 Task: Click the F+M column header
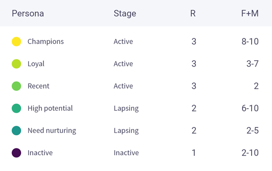[x=250, y=13]
